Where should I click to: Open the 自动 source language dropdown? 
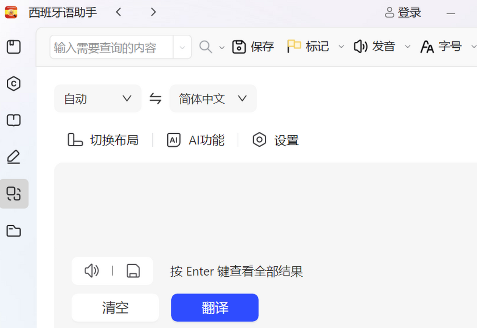click(97, 99)
